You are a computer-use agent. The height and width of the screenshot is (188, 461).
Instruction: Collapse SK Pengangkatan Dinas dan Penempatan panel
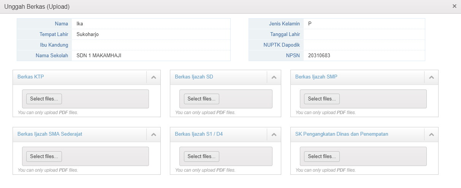(431, 134)
